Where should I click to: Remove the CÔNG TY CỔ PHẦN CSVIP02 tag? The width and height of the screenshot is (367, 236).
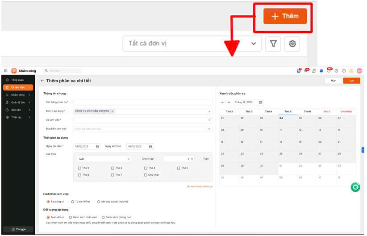coord(113,112)
